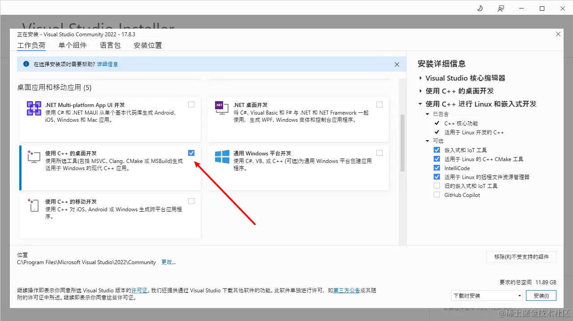The image size is (573, 321).
Task: Click the feedback icon in title bar
Action: (500, 9)
